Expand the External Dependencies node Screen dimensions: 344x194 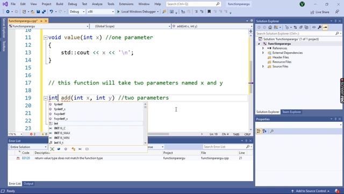coord(263,53)
